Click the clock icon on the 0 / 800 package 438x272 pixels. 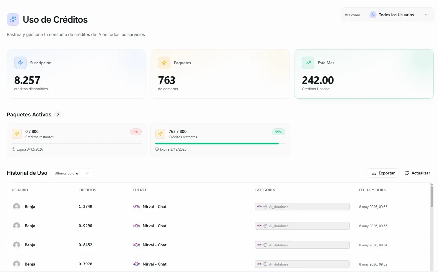pos(14,149)
